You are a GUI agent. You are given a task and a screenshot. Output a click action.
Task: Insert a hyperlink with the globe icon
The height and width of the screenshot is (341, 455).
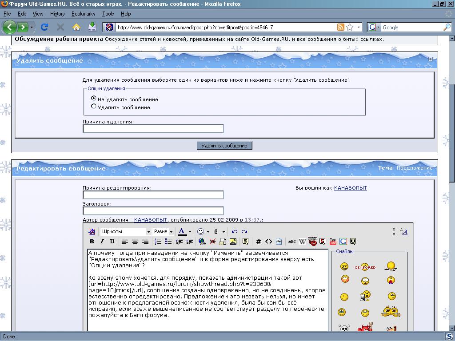(202, 242)
